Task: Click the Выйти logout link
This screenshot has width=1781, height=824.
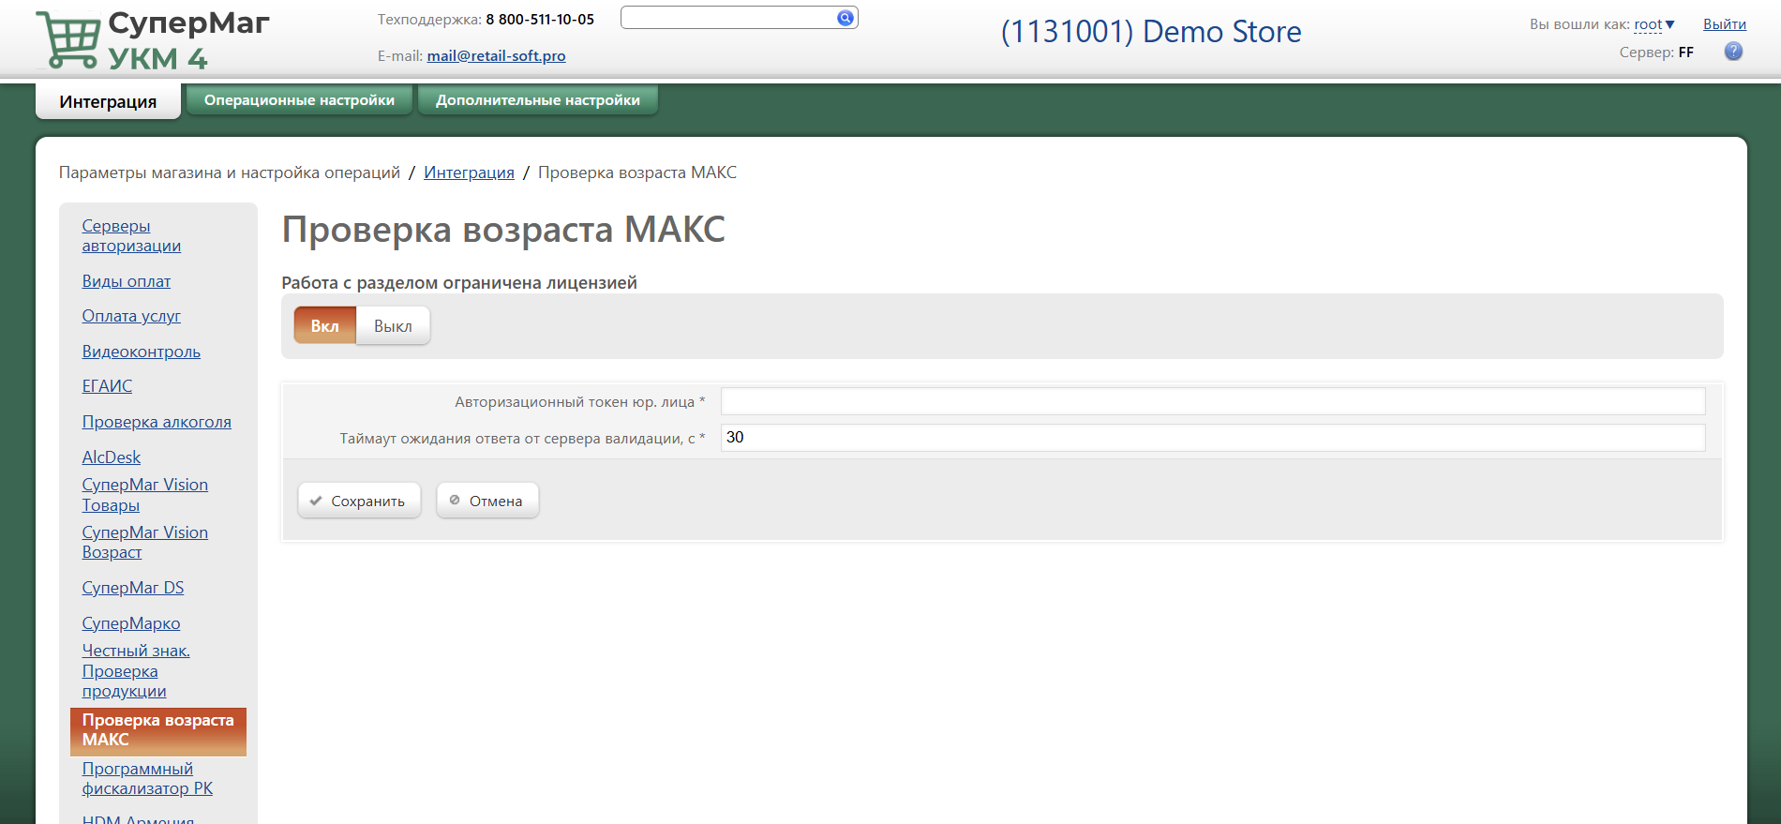Action: [x=1724, y=24]
